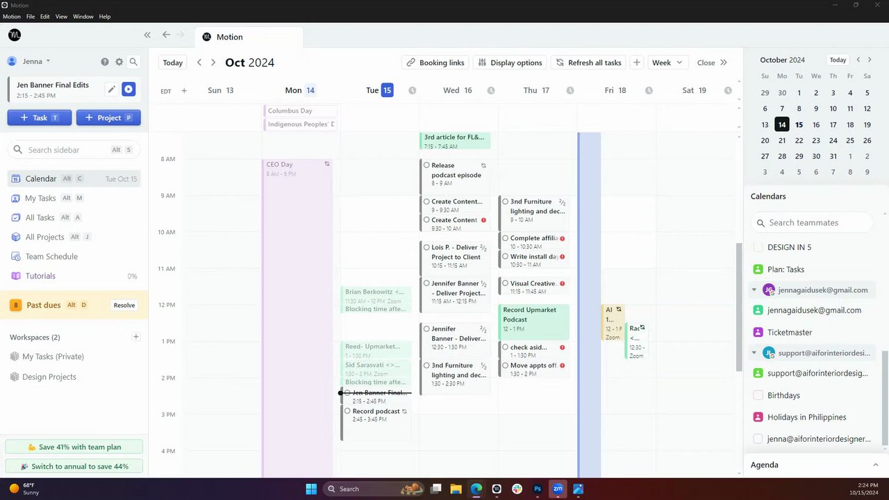The width and height of the screenshot is (889, 500).
Task: Collapse jennagaidusek@gmail.com account group
Action: point(754,290)
